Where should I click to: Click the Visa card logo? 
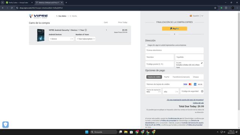185,84
